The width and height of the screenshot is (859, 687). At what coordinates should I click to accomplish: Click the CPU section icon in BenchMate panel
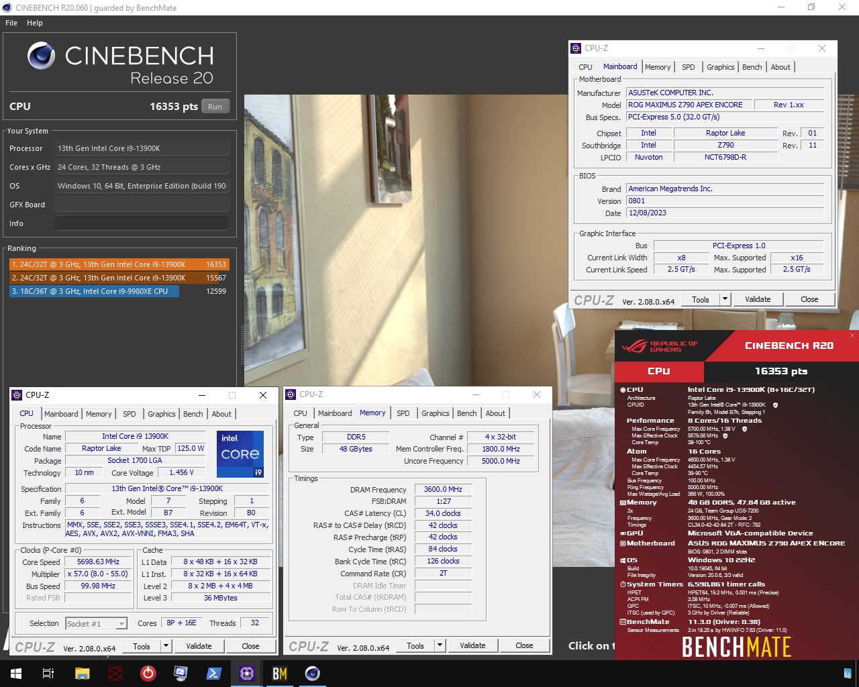pyautogui.click(x=623, y=390)
